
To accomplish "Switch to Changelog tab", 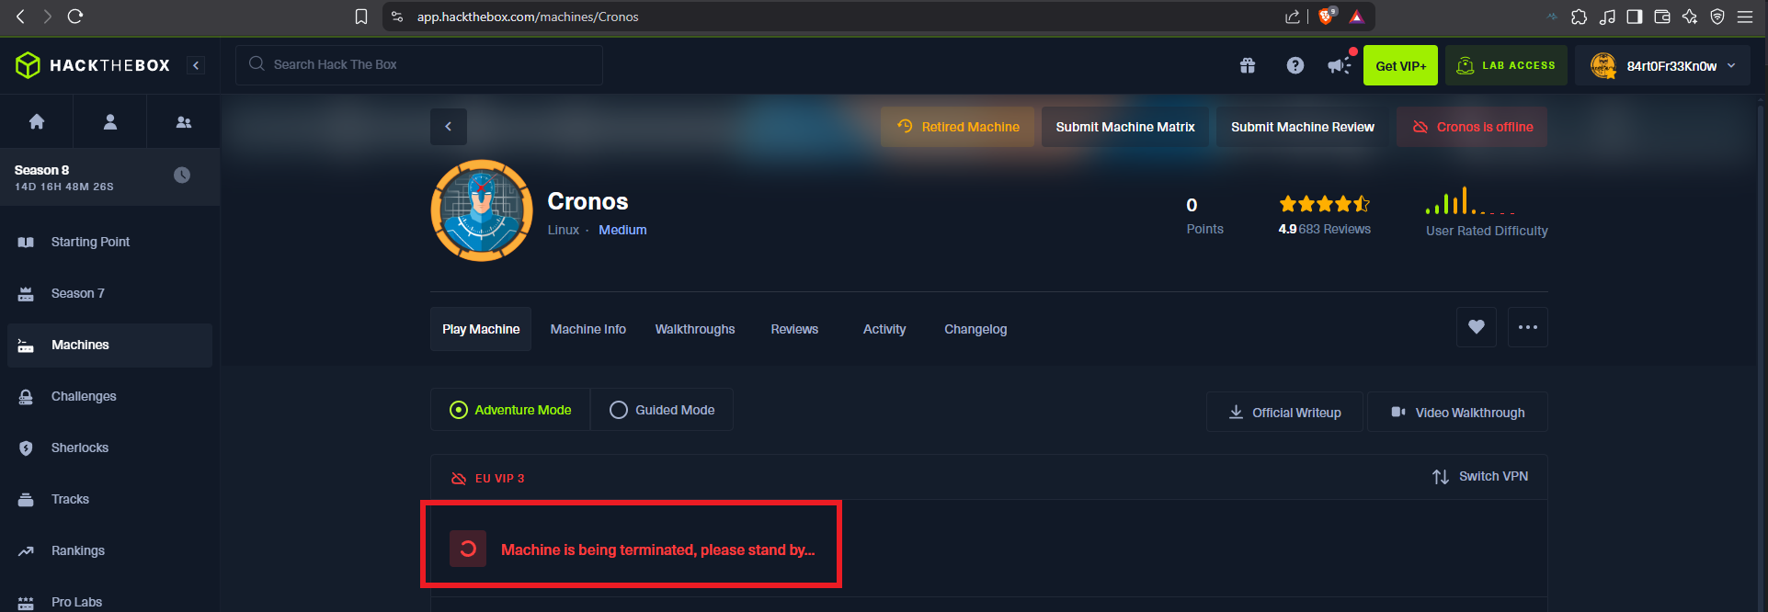I will pyautogui.click(x=975, y=329).
